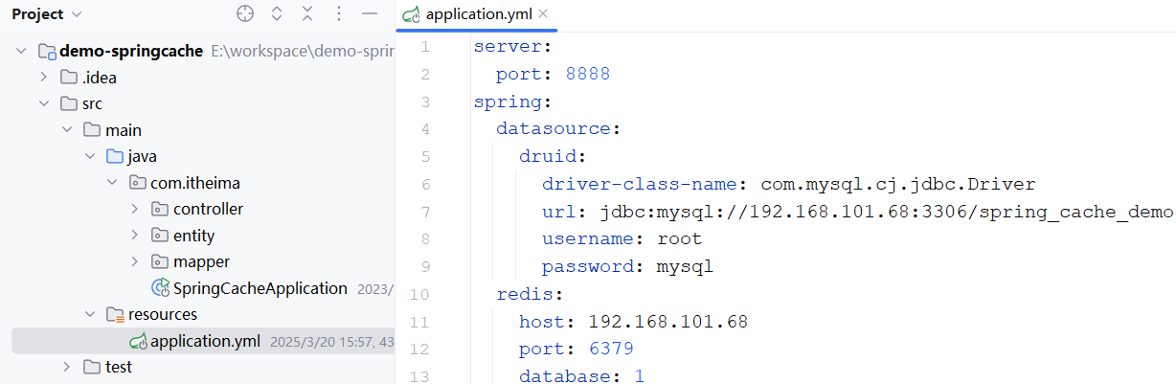The height and width of the screenshot is (384, 1176).
Task: Hide the Project tool window
Action: click(x=370, y=13)
